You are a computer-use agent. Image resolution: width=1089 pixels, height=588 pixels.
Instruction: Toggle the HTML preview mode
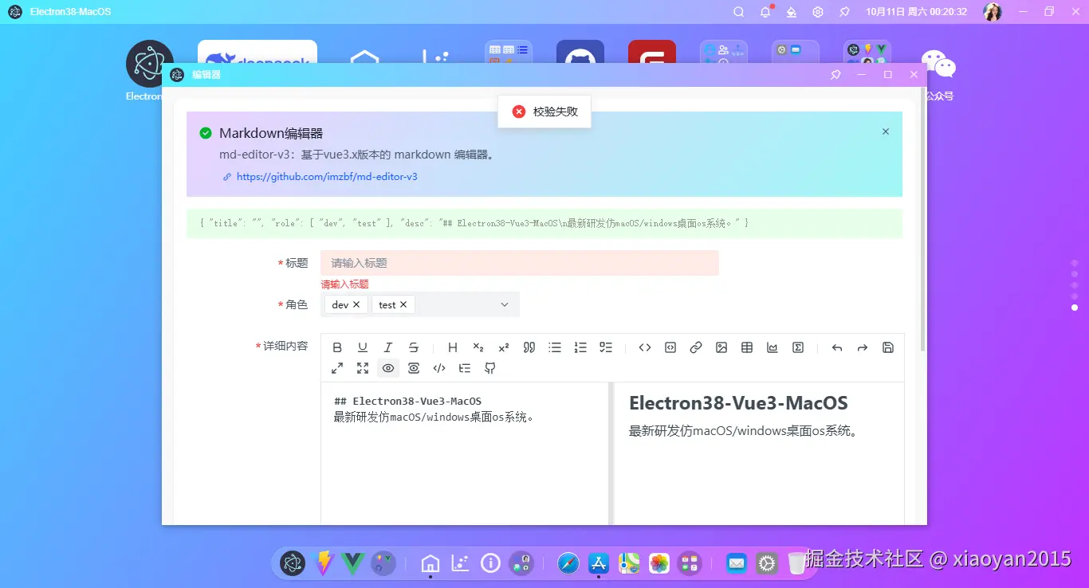414,368
